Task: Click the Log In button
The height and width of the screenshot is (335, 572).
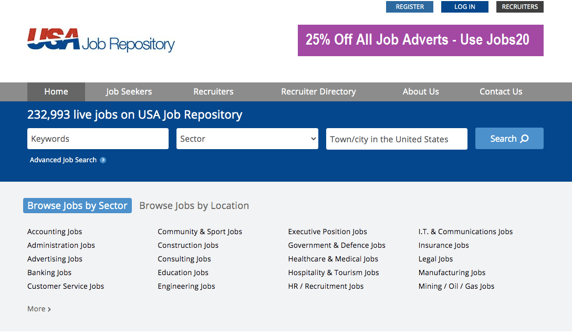Action: point(464,7)
